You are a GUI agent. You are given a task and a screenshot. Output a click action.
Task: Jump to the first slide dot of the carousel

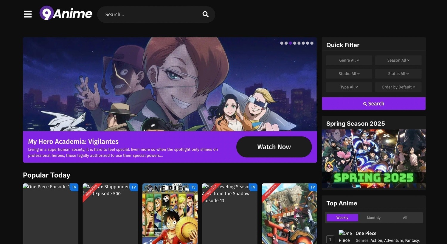pos(282,43)
